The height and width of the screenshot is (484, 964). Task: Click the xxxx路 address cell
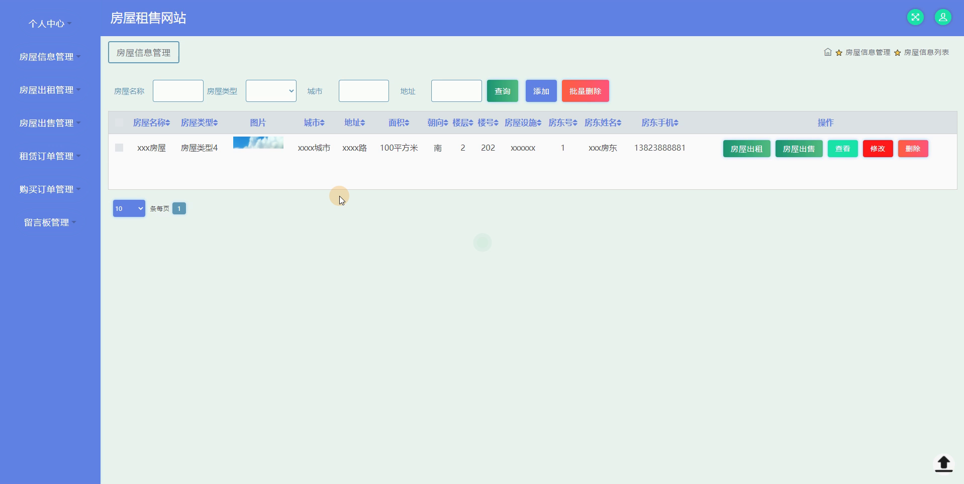354,148
